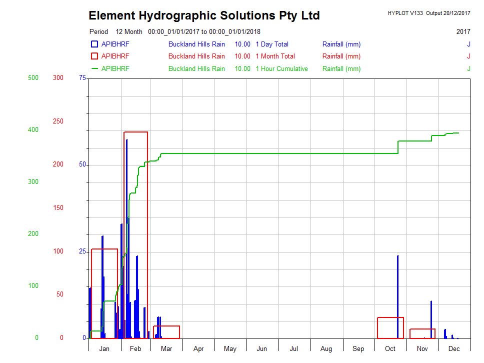Select the Oct month label on the axis
484x363 pixels.
point(390,348)
